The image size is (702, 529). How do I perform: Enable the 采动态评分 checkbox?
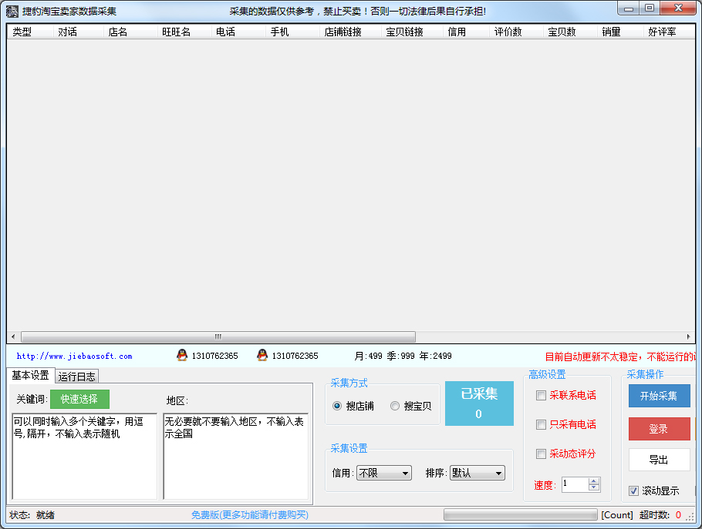click(541, 454)
